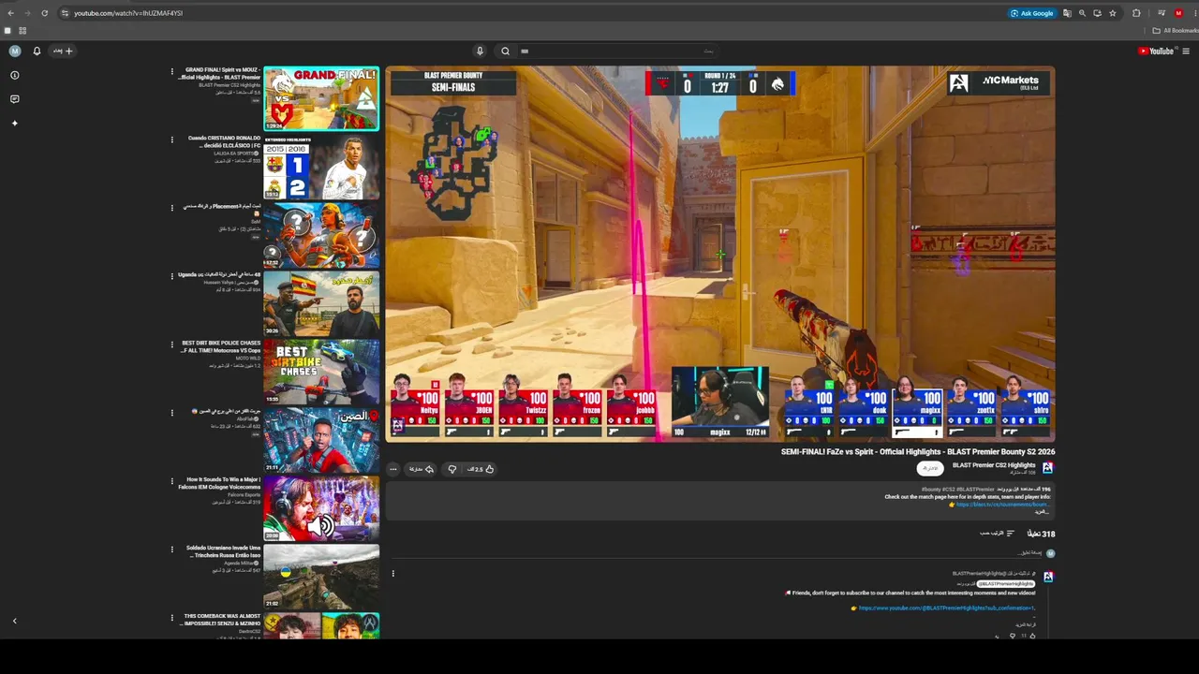Open options menu for How It Sounds To Win a Major
This screenshot has height=674, width=1199.
[171, 481]
